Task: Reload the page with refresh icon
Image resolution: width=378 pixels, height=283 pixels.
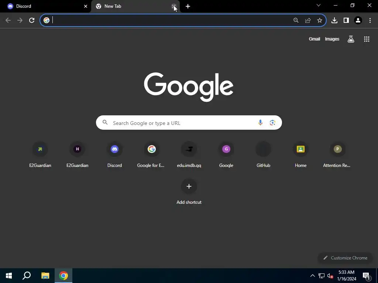Action: (32, 20)
